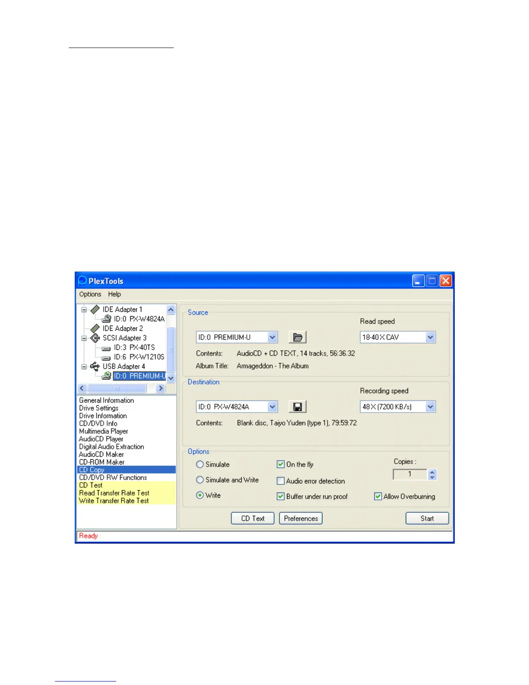Screen dimensions: 529x685
Task: Click the device tree scroll down arrow
Action: pos(171,378)
